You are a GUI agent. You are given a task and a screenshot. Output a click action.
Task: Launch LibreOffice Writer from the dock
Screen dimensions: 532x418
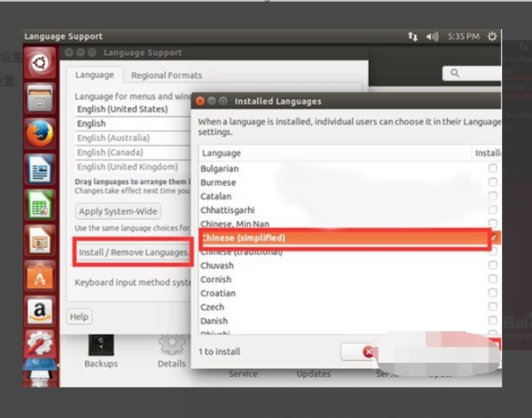pyautogui.click(x=40, y=169)
